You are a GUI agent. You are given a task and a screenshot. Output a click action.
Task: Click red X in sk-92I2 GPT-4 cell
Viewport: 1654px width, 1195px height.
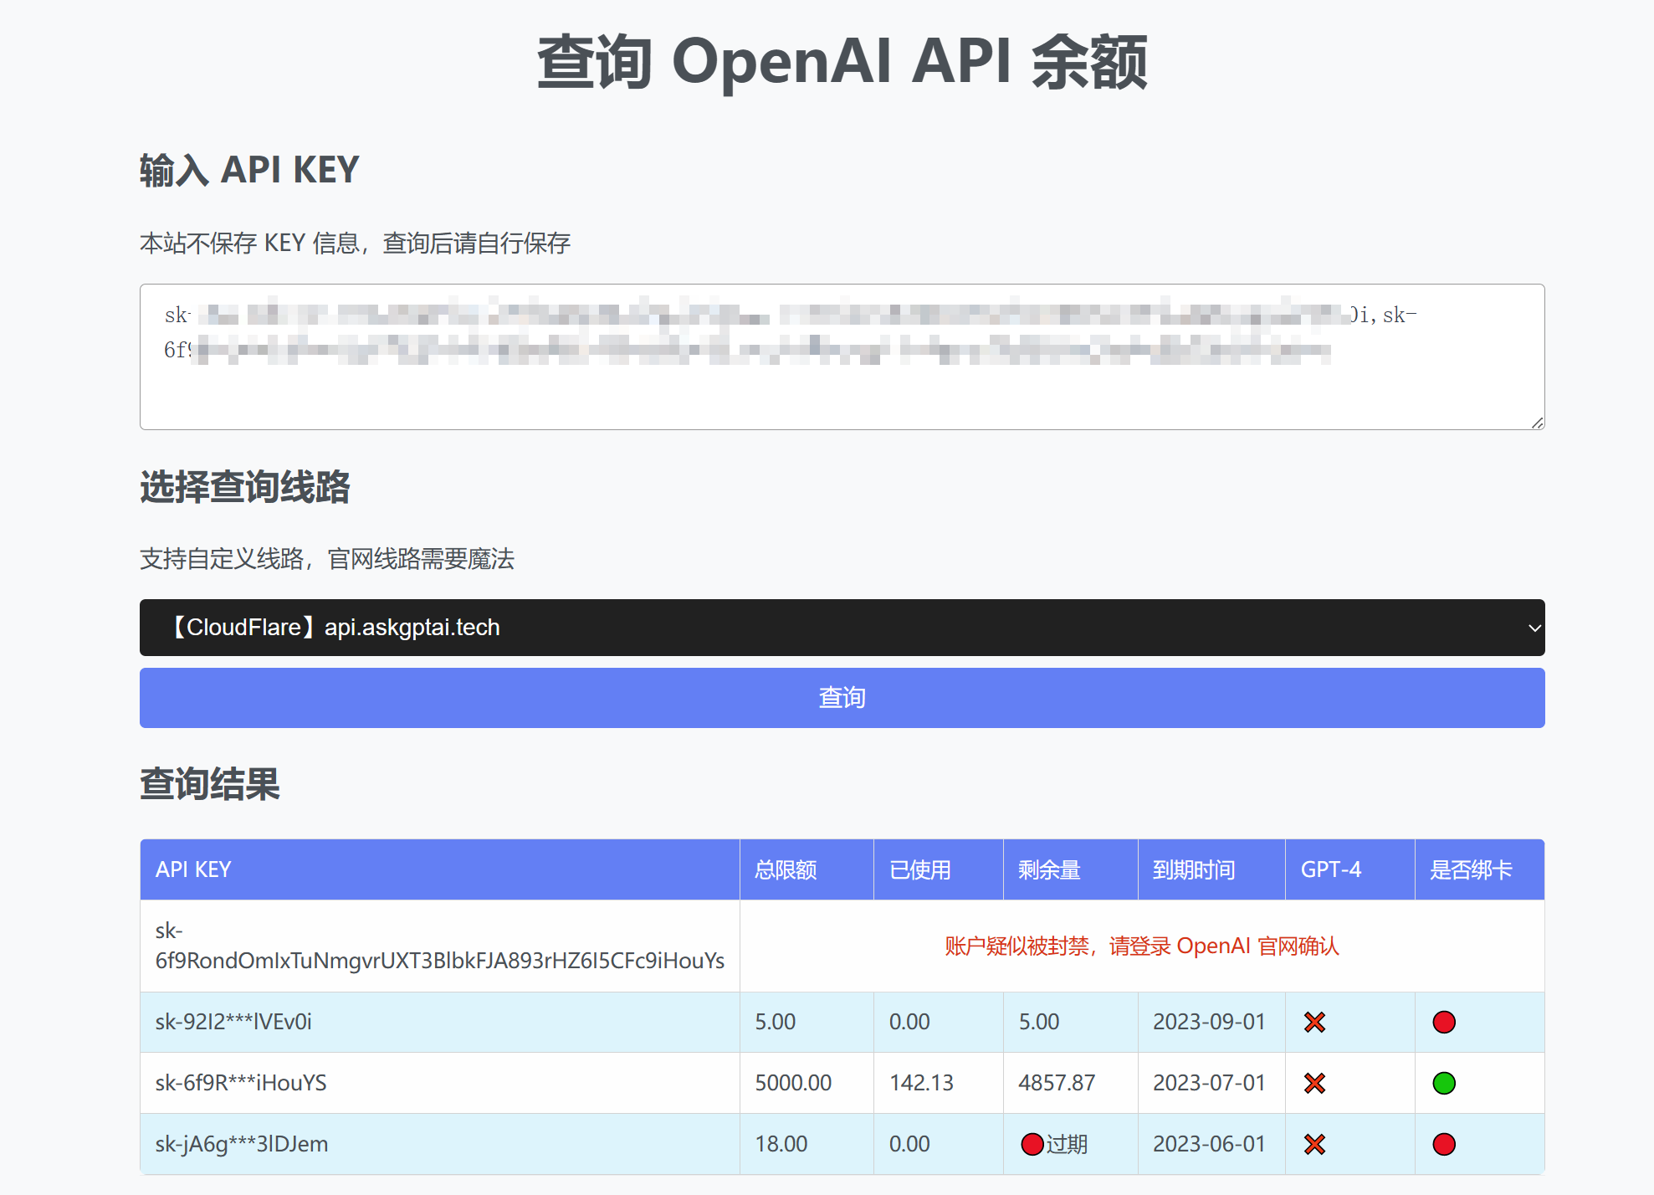[x=1314, y=1022]
